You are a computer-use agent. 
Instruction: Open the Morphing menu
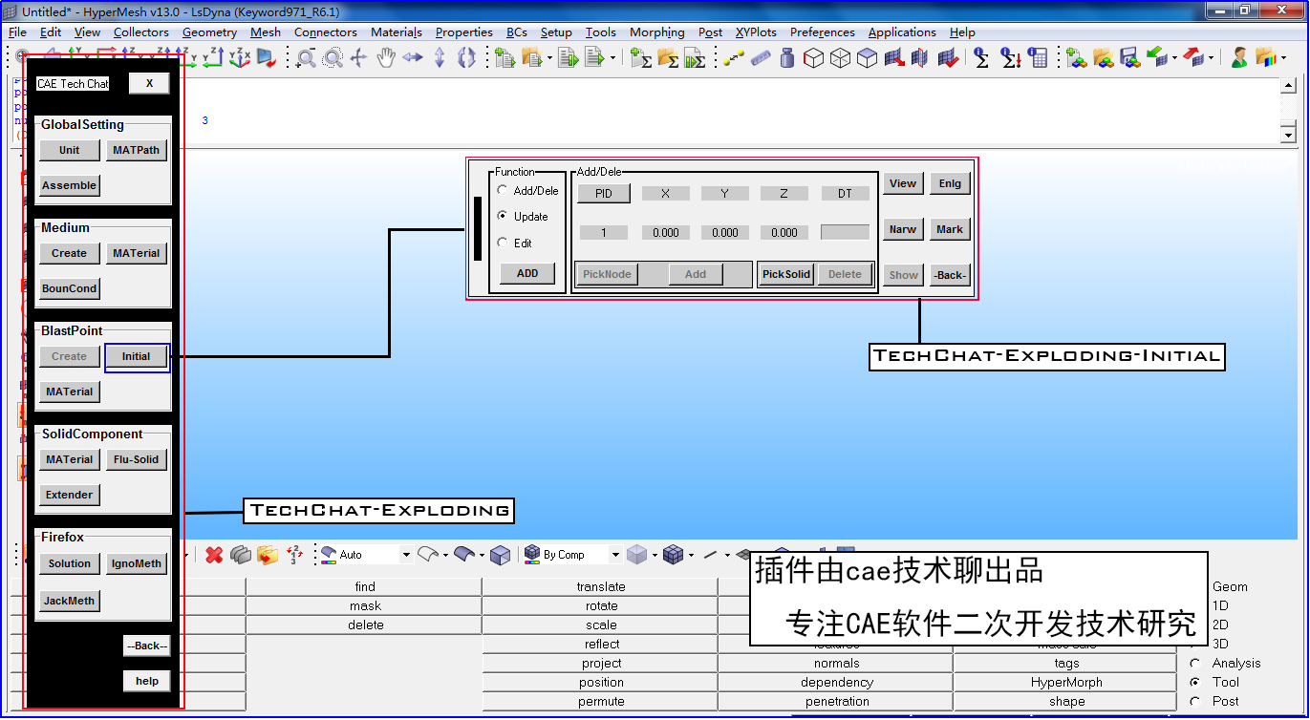pyautogui.click(x=656, y=32)
